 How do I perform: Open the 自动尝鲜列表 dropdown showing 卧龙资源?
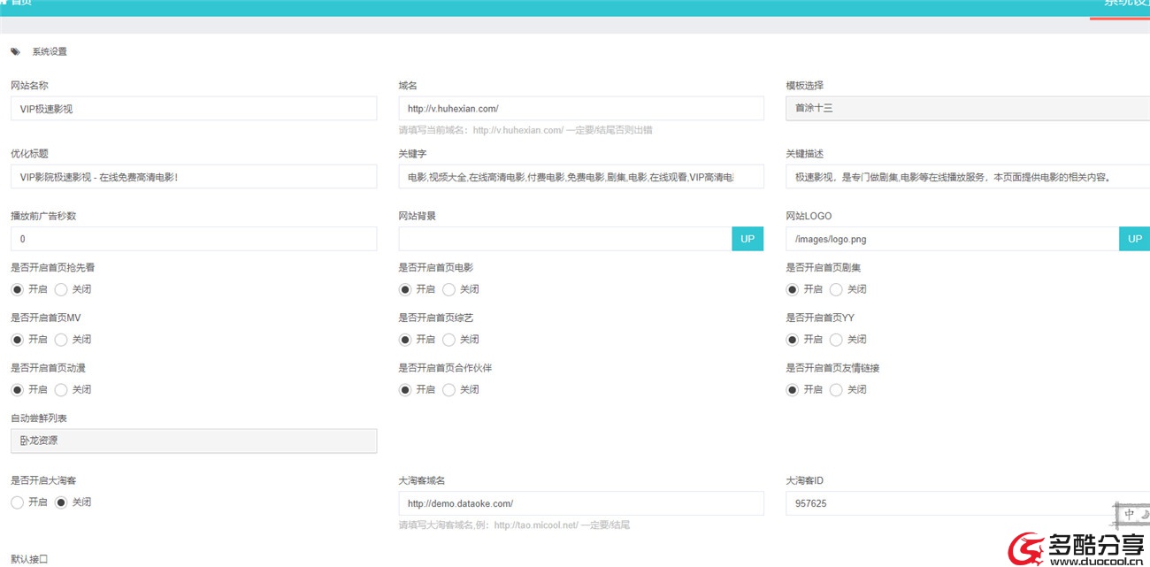point(194,441)
